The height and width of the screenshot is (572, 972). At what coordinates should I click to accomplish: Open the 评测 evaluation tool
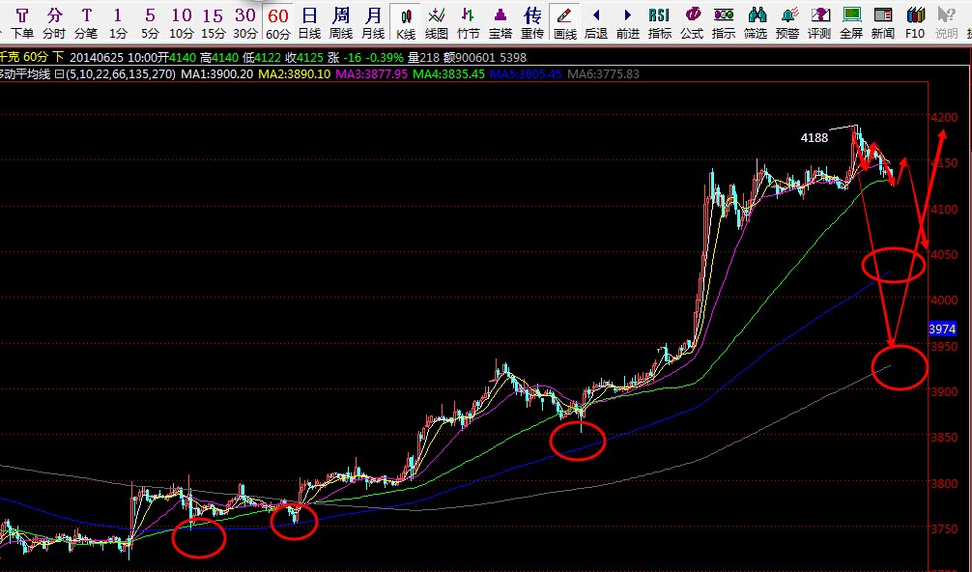(x=819, y=23)
